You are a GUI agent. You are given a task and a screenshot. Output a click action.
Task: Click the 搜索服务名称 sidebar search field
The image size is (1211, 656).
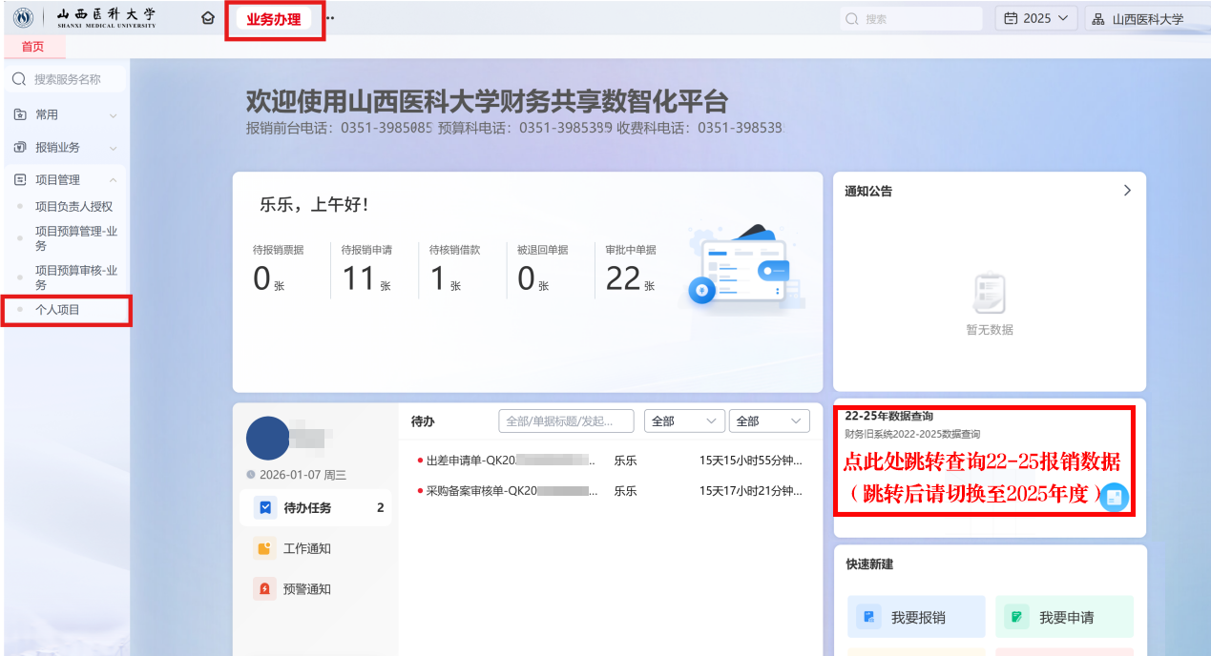pyautogui.click(x=67, y=79)
